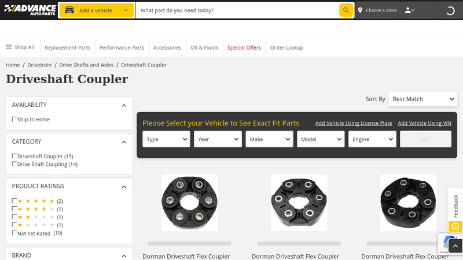Go to Home breadcrumb link
This screenshot has height=260, width=463.
(13, 65)
